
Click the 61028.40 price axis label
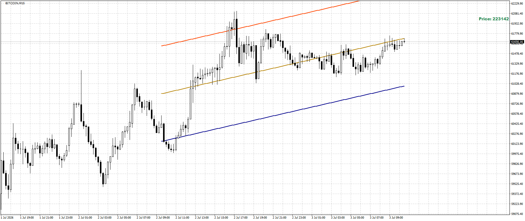click(517, 84)
